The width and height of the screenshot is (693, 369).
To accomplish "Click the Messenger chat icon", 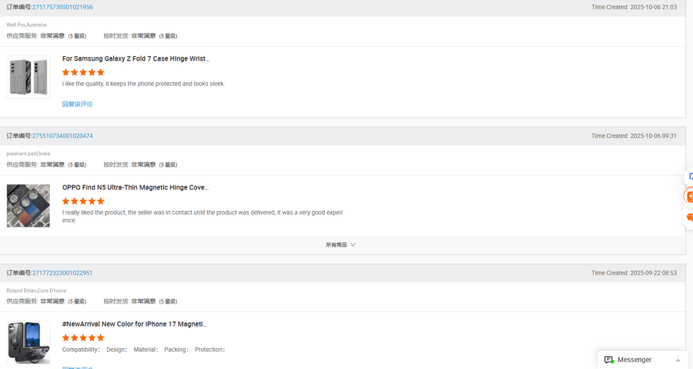I will point(609,360).
